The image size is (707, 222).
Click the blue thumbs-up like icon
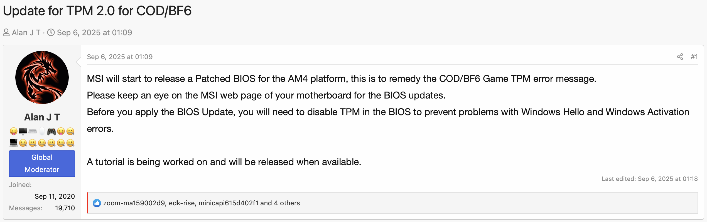point(97,203)
